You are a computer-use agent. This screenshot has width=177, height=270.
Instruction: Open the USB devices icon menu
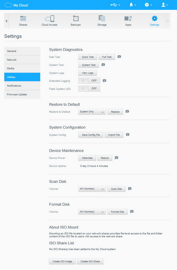pos(115,5)
